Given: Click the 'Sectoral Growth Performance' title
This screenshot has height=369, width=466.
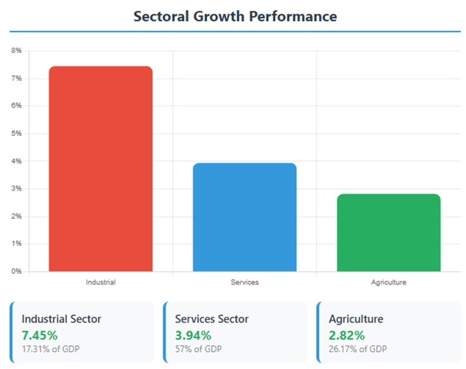Looking at the screenshot, I should pyautogui.click(x=235, y=16).
